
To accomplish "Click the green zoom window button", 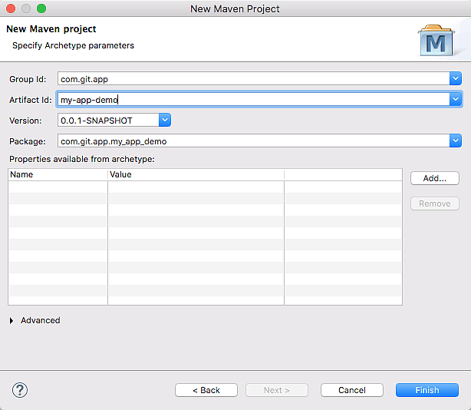I will 41,8.
